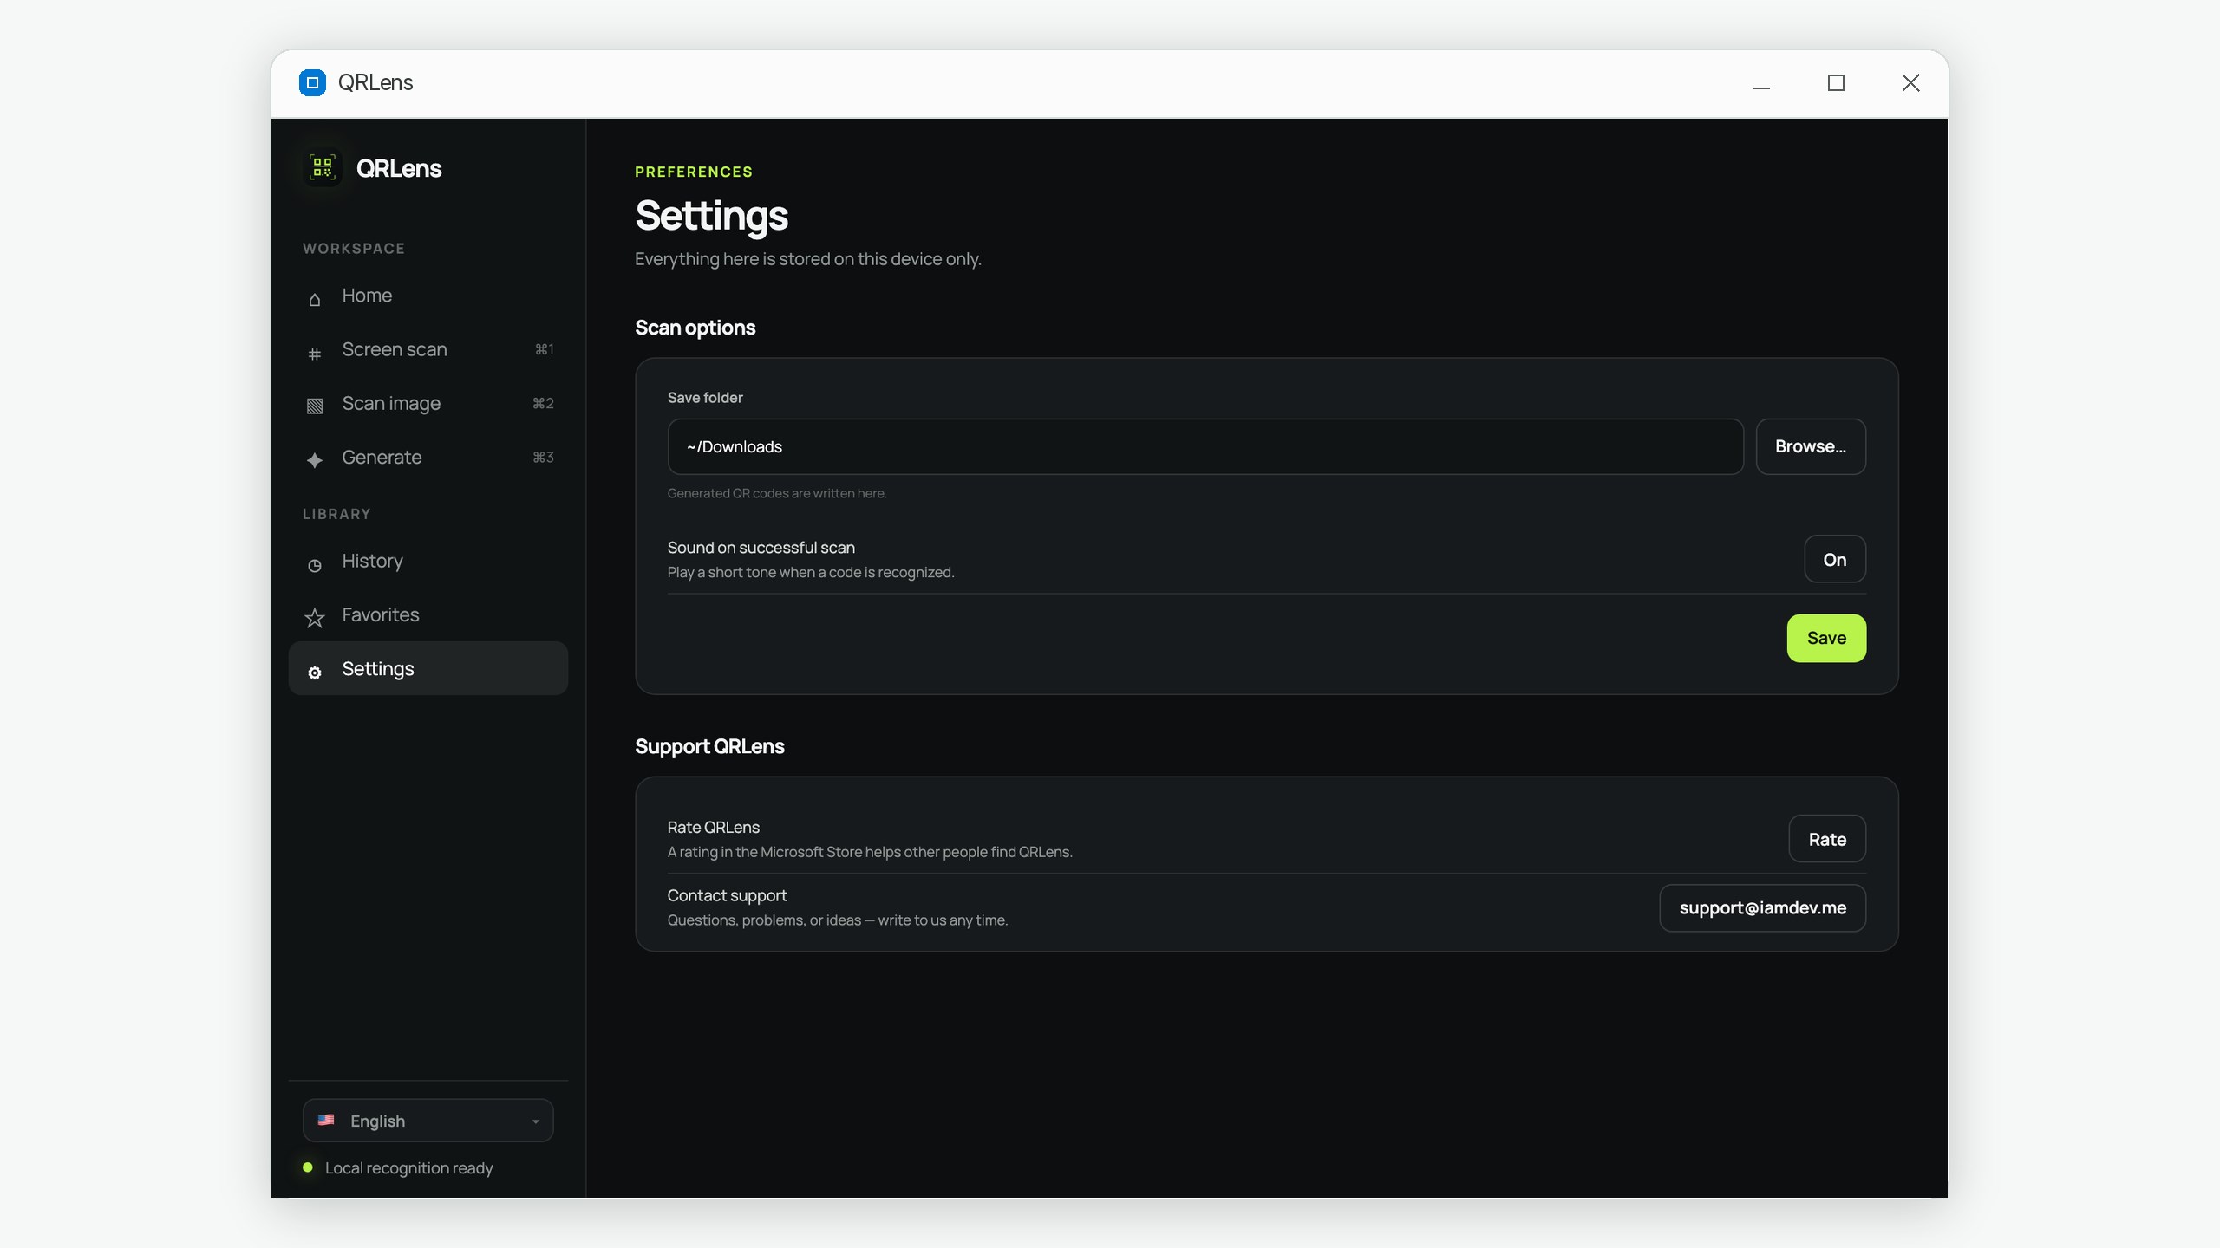Click the Favorites star icon
The height and width of the screenshot is (1248, 2220).
(x=315, y=618)
